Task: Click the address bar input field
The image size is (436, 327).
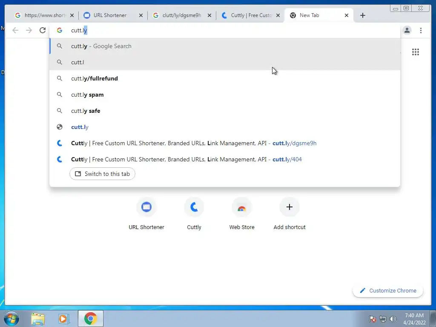Action: tap(225, 30)
